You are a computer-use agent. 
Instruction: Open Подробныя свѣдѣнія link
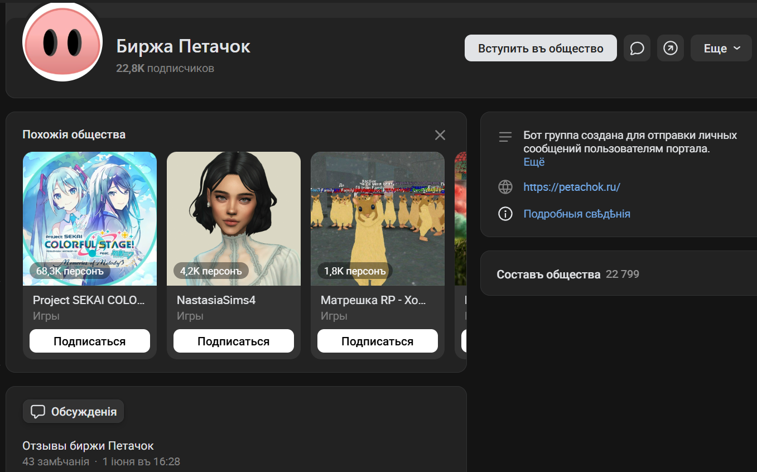click(577, 214)
